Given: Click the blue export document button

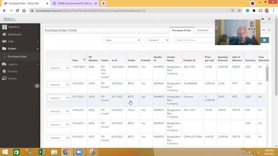Looking at the screenshot, I should click(x=265, y=40).
